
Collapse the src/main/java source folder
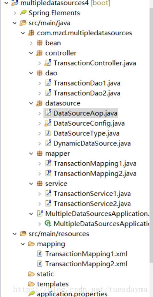[15, 23]
